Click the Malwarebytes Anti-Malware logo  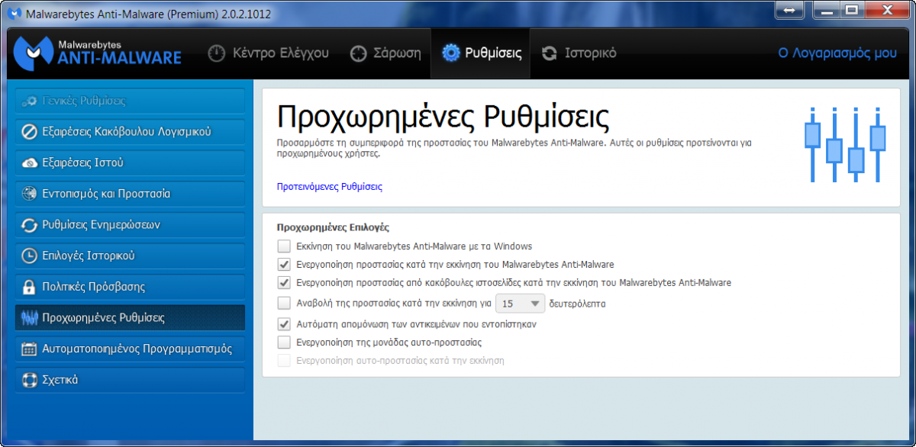(x=98, y=52)
